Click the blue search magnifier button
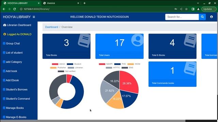This screenshot has width=218, height=122. [x=202, y=17]
